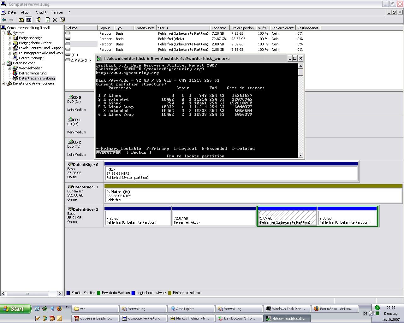Open the Arbeitsplatz taskbar button

click(x=191, y=309)
